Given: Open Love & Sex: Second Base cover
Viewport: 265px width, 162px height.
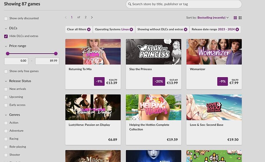Looking at the screenshot, I should pyautogui.click(x=214, y=107).
